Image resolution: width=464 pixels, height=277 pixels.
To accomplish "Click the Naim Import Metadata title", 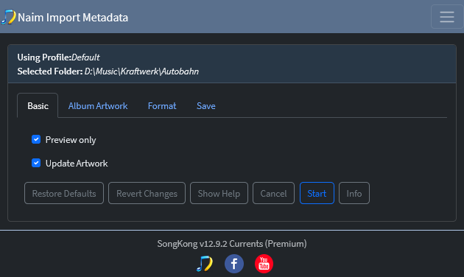I will pyautogui.click(x=73, y=18).
